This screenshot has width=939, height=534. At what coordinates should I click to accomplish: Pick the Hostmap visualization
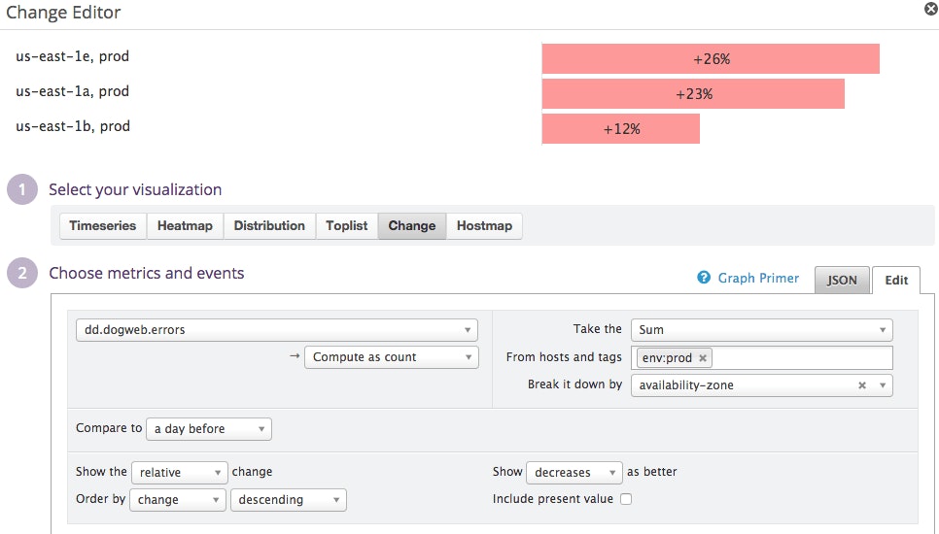click(x=484, y=226)
